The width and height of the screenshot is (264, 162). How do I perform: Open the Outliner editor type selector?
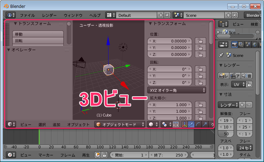pyautogui.click(x=223, y=24)
